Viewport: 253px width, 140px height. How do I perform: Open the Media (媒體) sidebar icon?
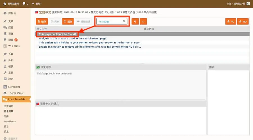click(x=5, y=28)
